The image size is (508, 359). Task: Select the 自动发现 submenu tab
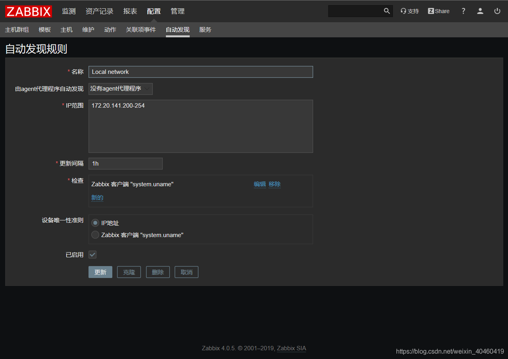pyautogui.click(x=178, y=30)
